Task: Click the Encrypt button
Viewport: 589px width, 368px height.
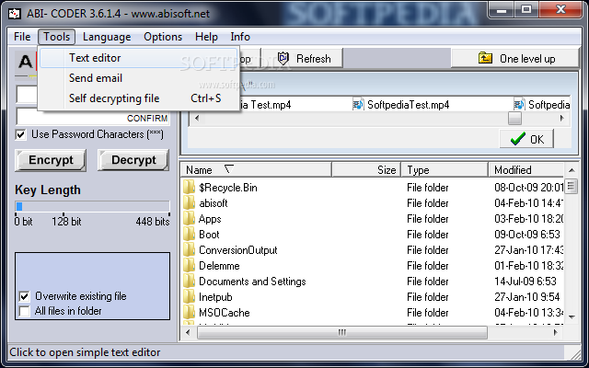Action: click(x=51, y=160)
